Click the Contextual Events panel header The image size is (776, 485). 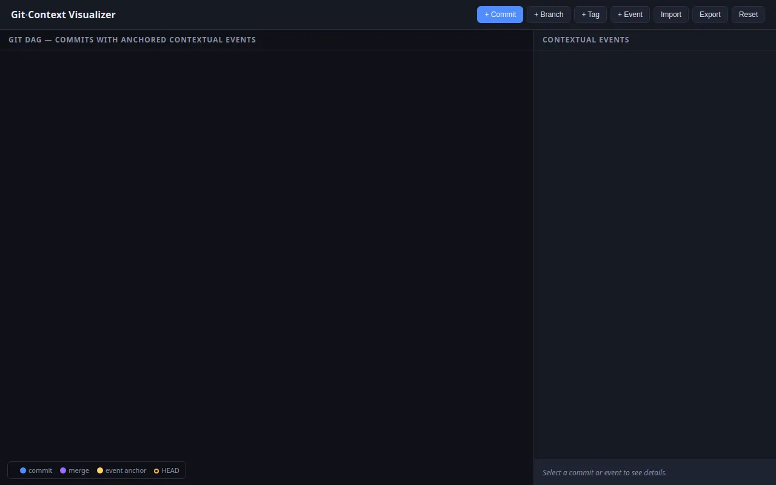586,40
